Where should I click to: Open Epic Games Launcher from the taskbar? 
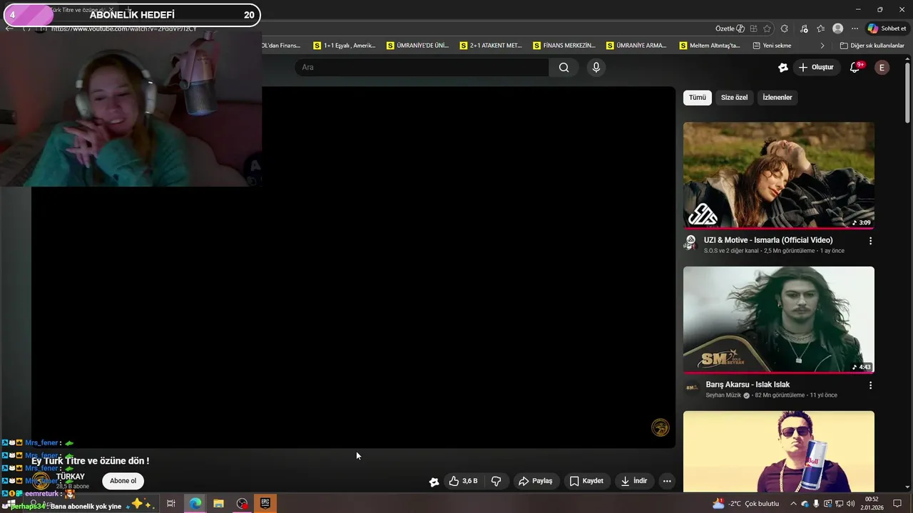point(265,504)
